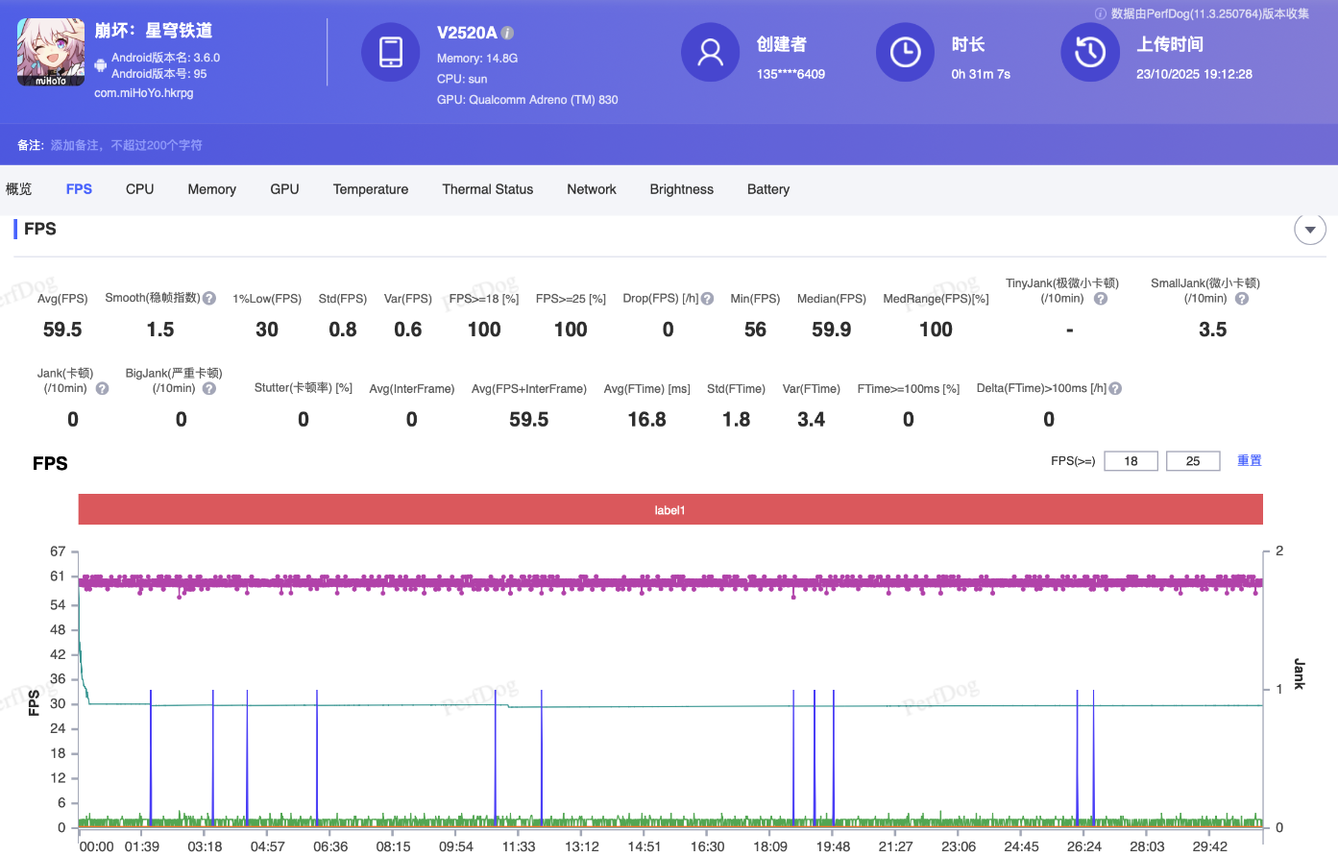Click the info icon beside V2520A
Image resolution: width=1338 pixels, height=857 pixels.
point(508,33)
